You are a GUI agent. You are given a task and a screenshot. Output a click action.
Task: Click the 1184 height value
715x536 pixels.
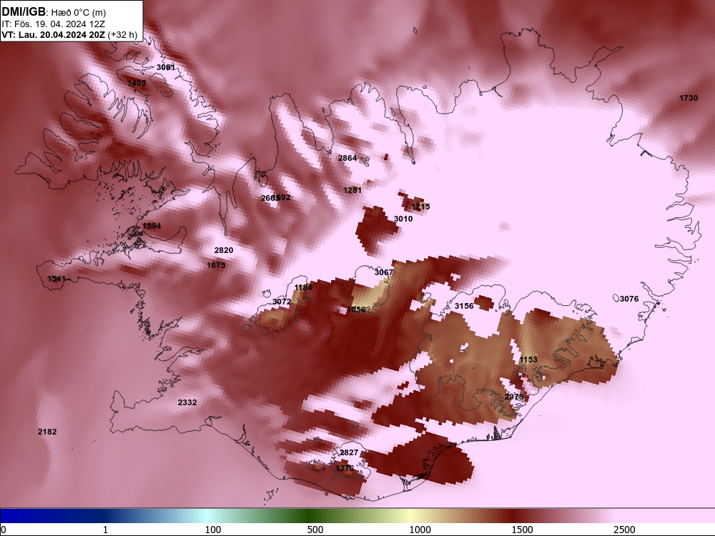pyautogui.click(x=303, y=287)
